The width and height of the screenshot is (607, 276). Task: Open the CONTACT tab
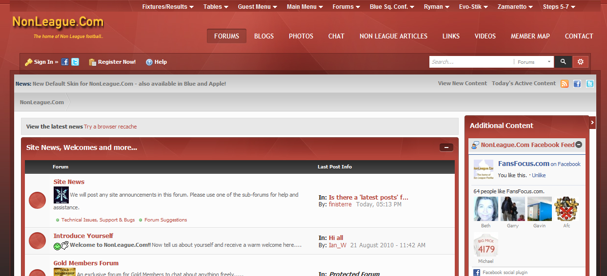click(x=579, y=36)
